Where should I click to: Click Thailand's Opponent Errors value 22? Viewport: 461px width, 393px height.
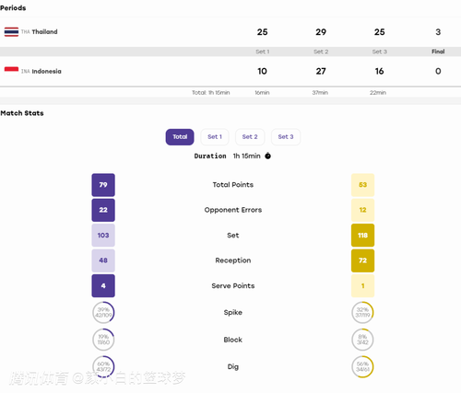tap(103, 210)
